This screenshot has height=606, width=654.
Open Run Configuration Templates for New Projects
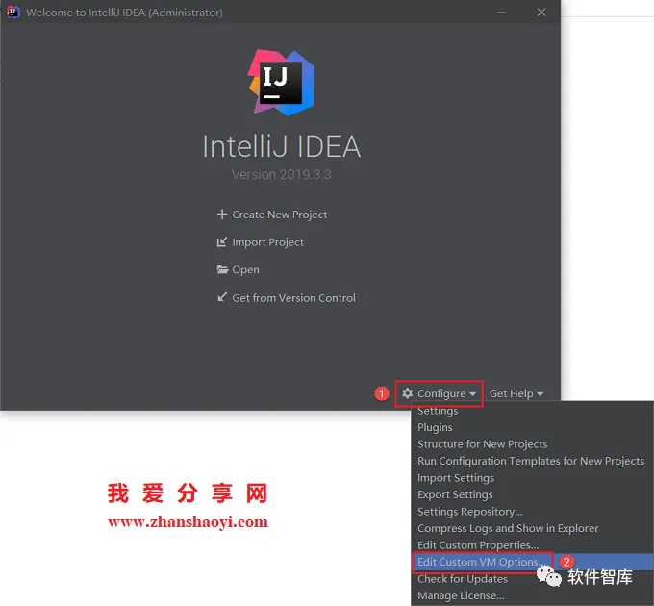coord(532,461)
